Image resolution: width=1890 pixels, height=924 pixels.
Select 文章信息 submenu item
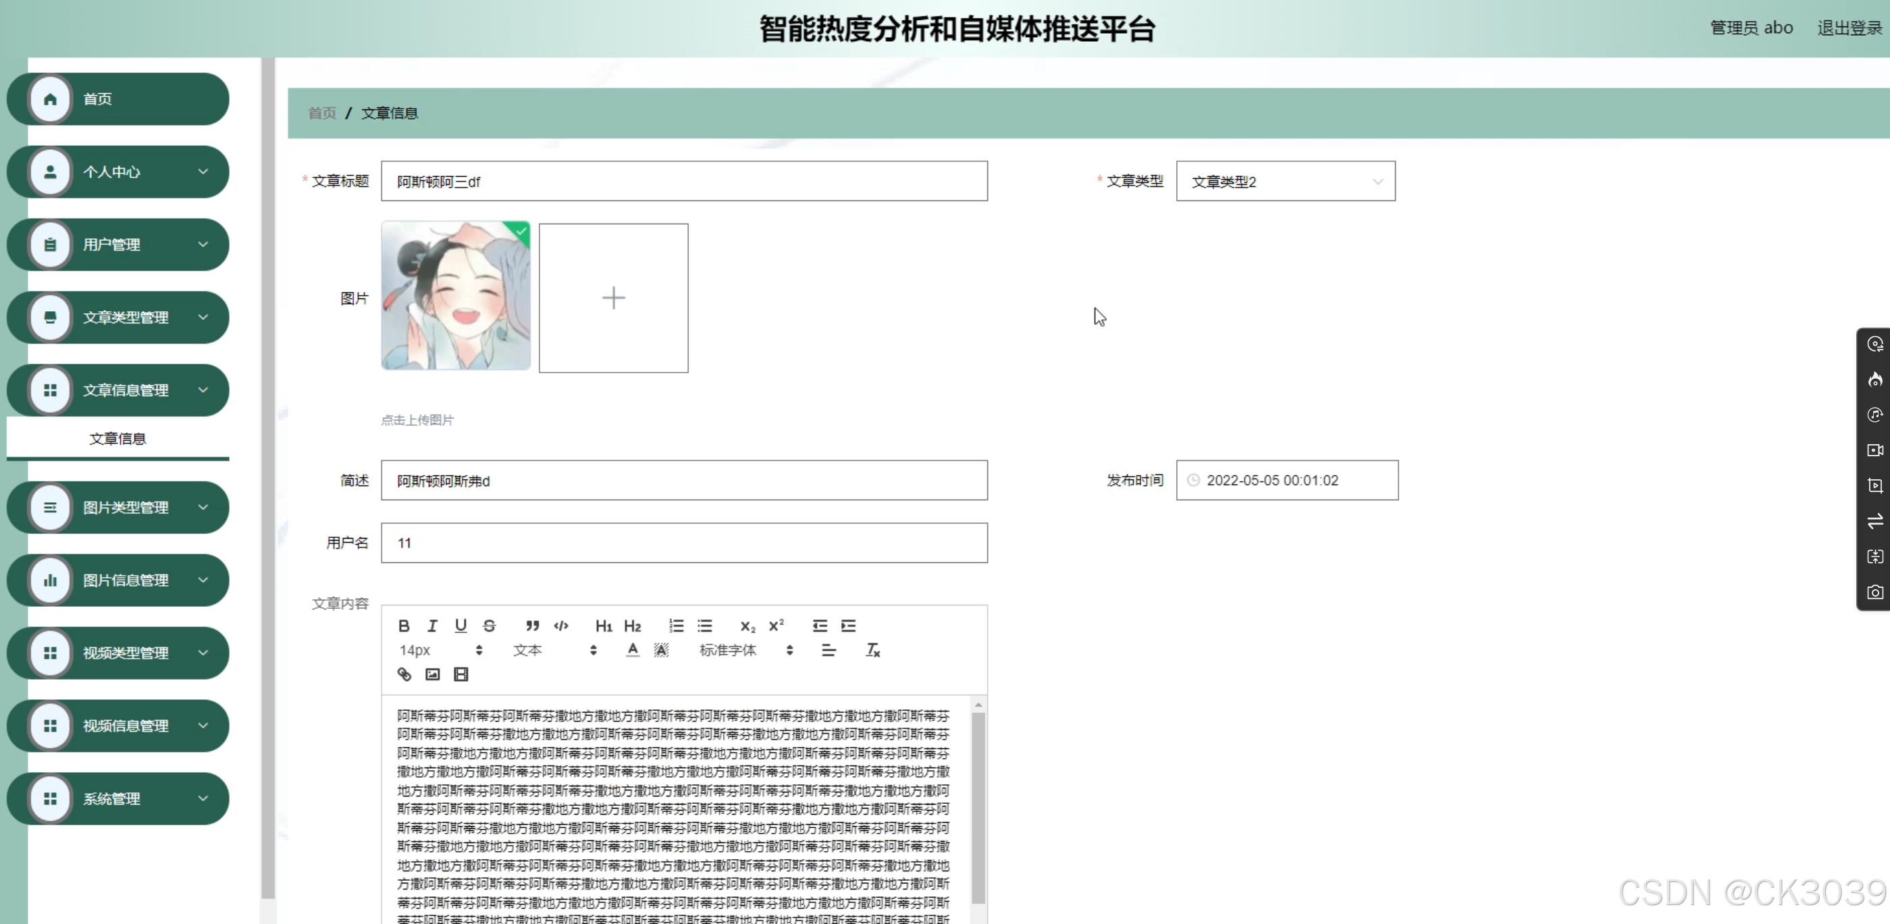[117, 439]
